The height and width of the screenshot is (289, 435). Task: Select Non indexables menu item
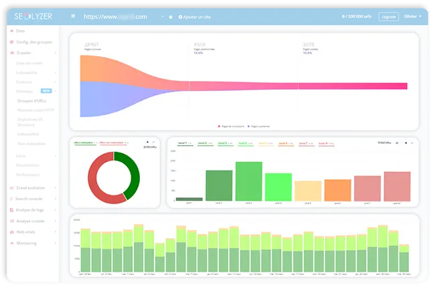click(x=31, y=144)
